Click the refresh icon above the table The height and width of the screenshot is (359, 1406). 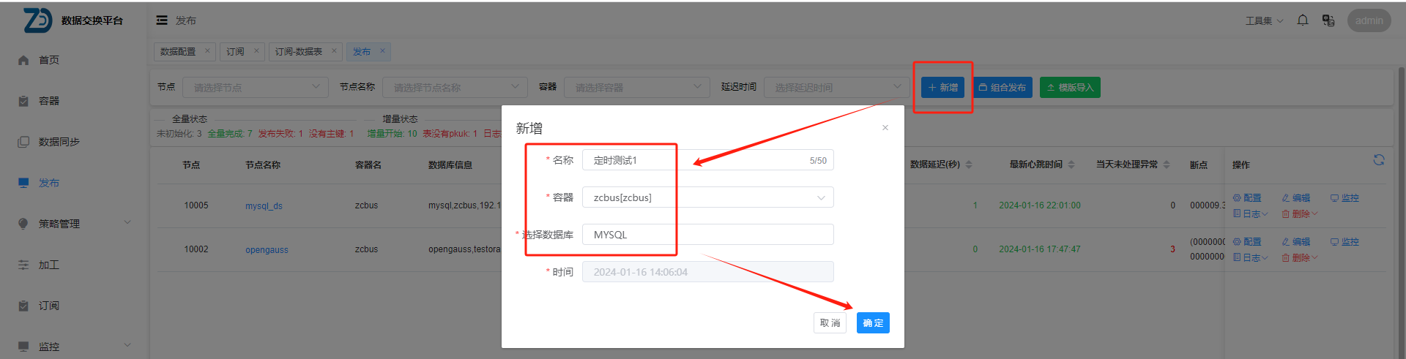coord(1378,160)
